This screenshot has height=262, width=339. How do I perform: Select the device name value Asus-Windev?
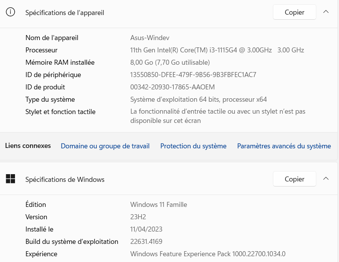coord(150,38)
